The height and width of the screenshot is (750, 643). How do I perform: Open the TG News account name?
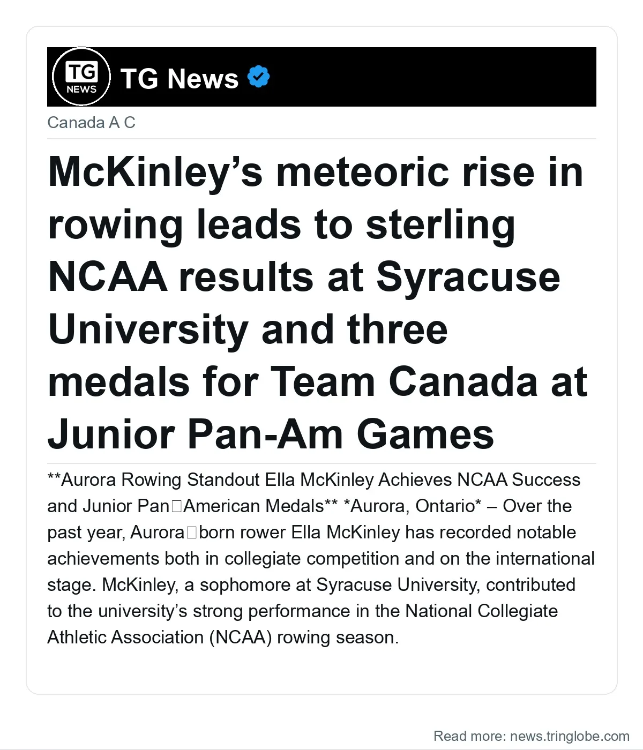coord(180,78)
